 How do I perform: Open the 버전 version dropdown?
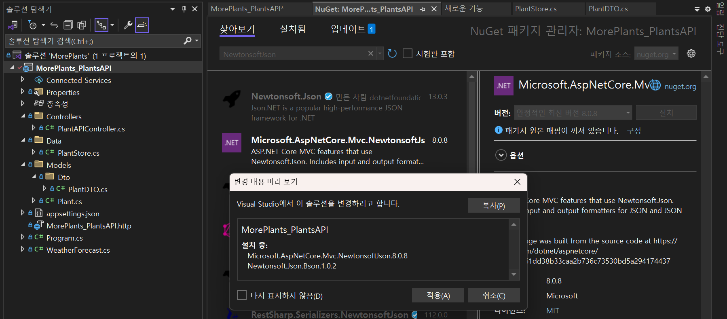pos(573,113)
